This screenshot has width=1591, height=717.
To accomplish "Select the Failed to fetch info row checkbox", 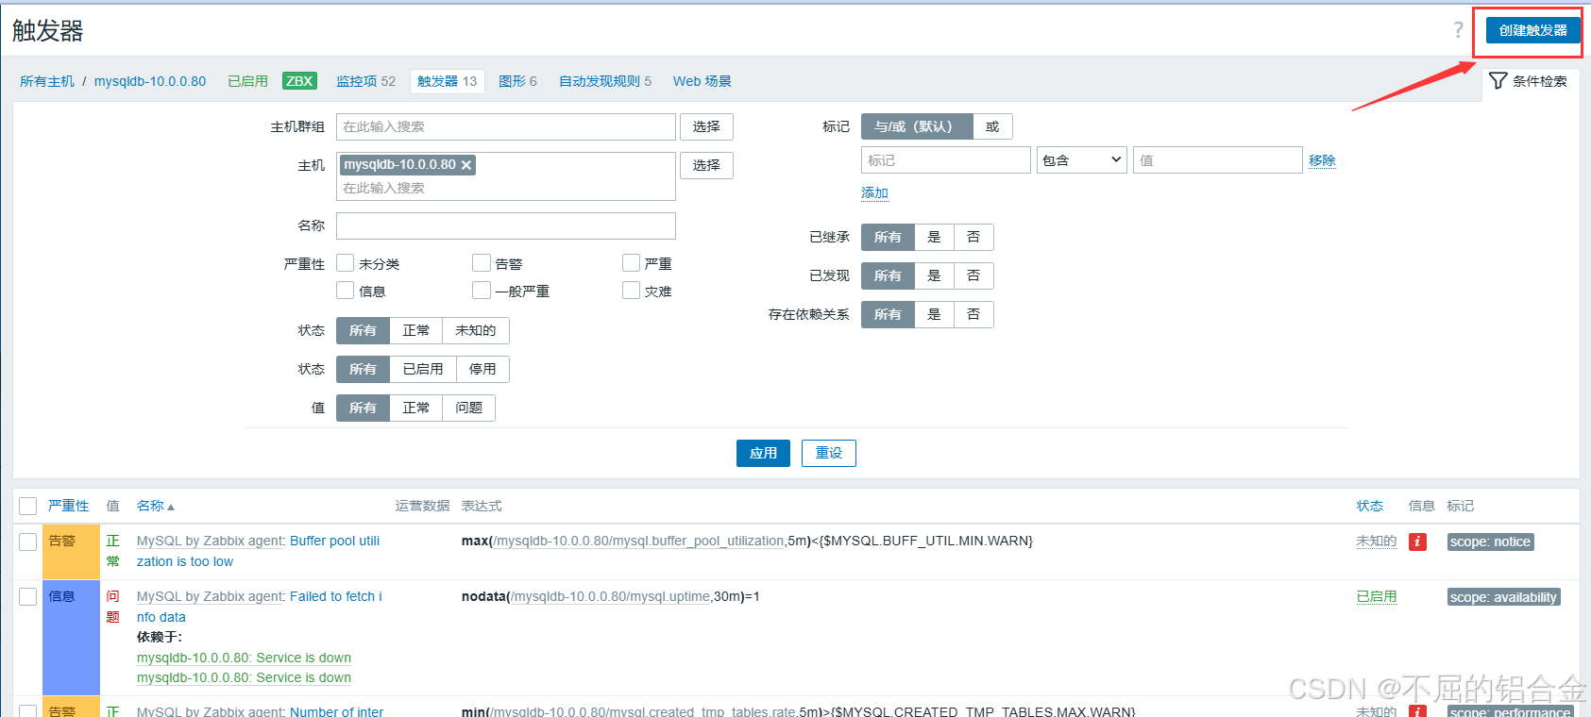I will [x=28, y=597].
